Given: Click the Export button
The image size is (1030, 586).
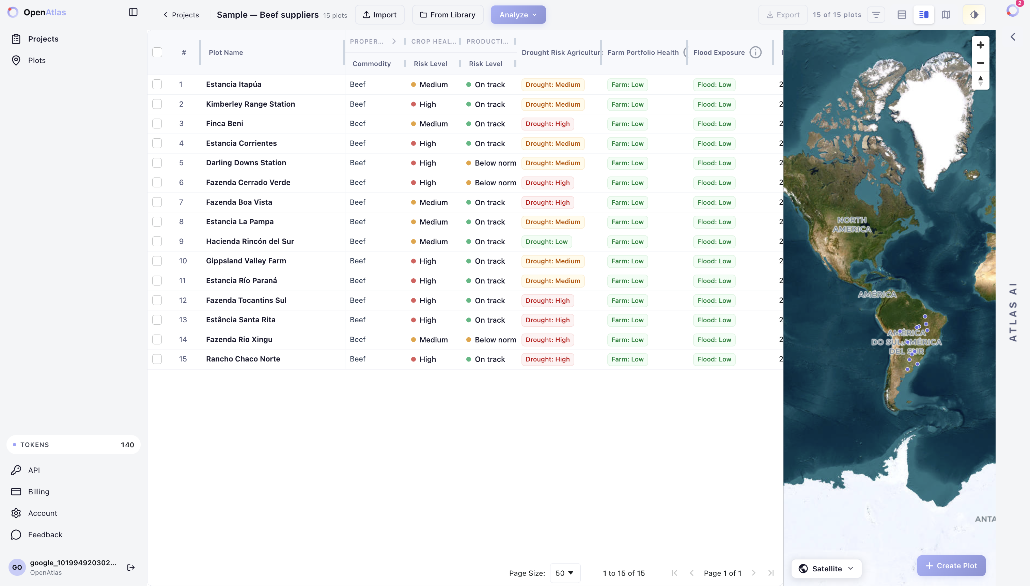Looking at the screenshot, I should 783,15.
